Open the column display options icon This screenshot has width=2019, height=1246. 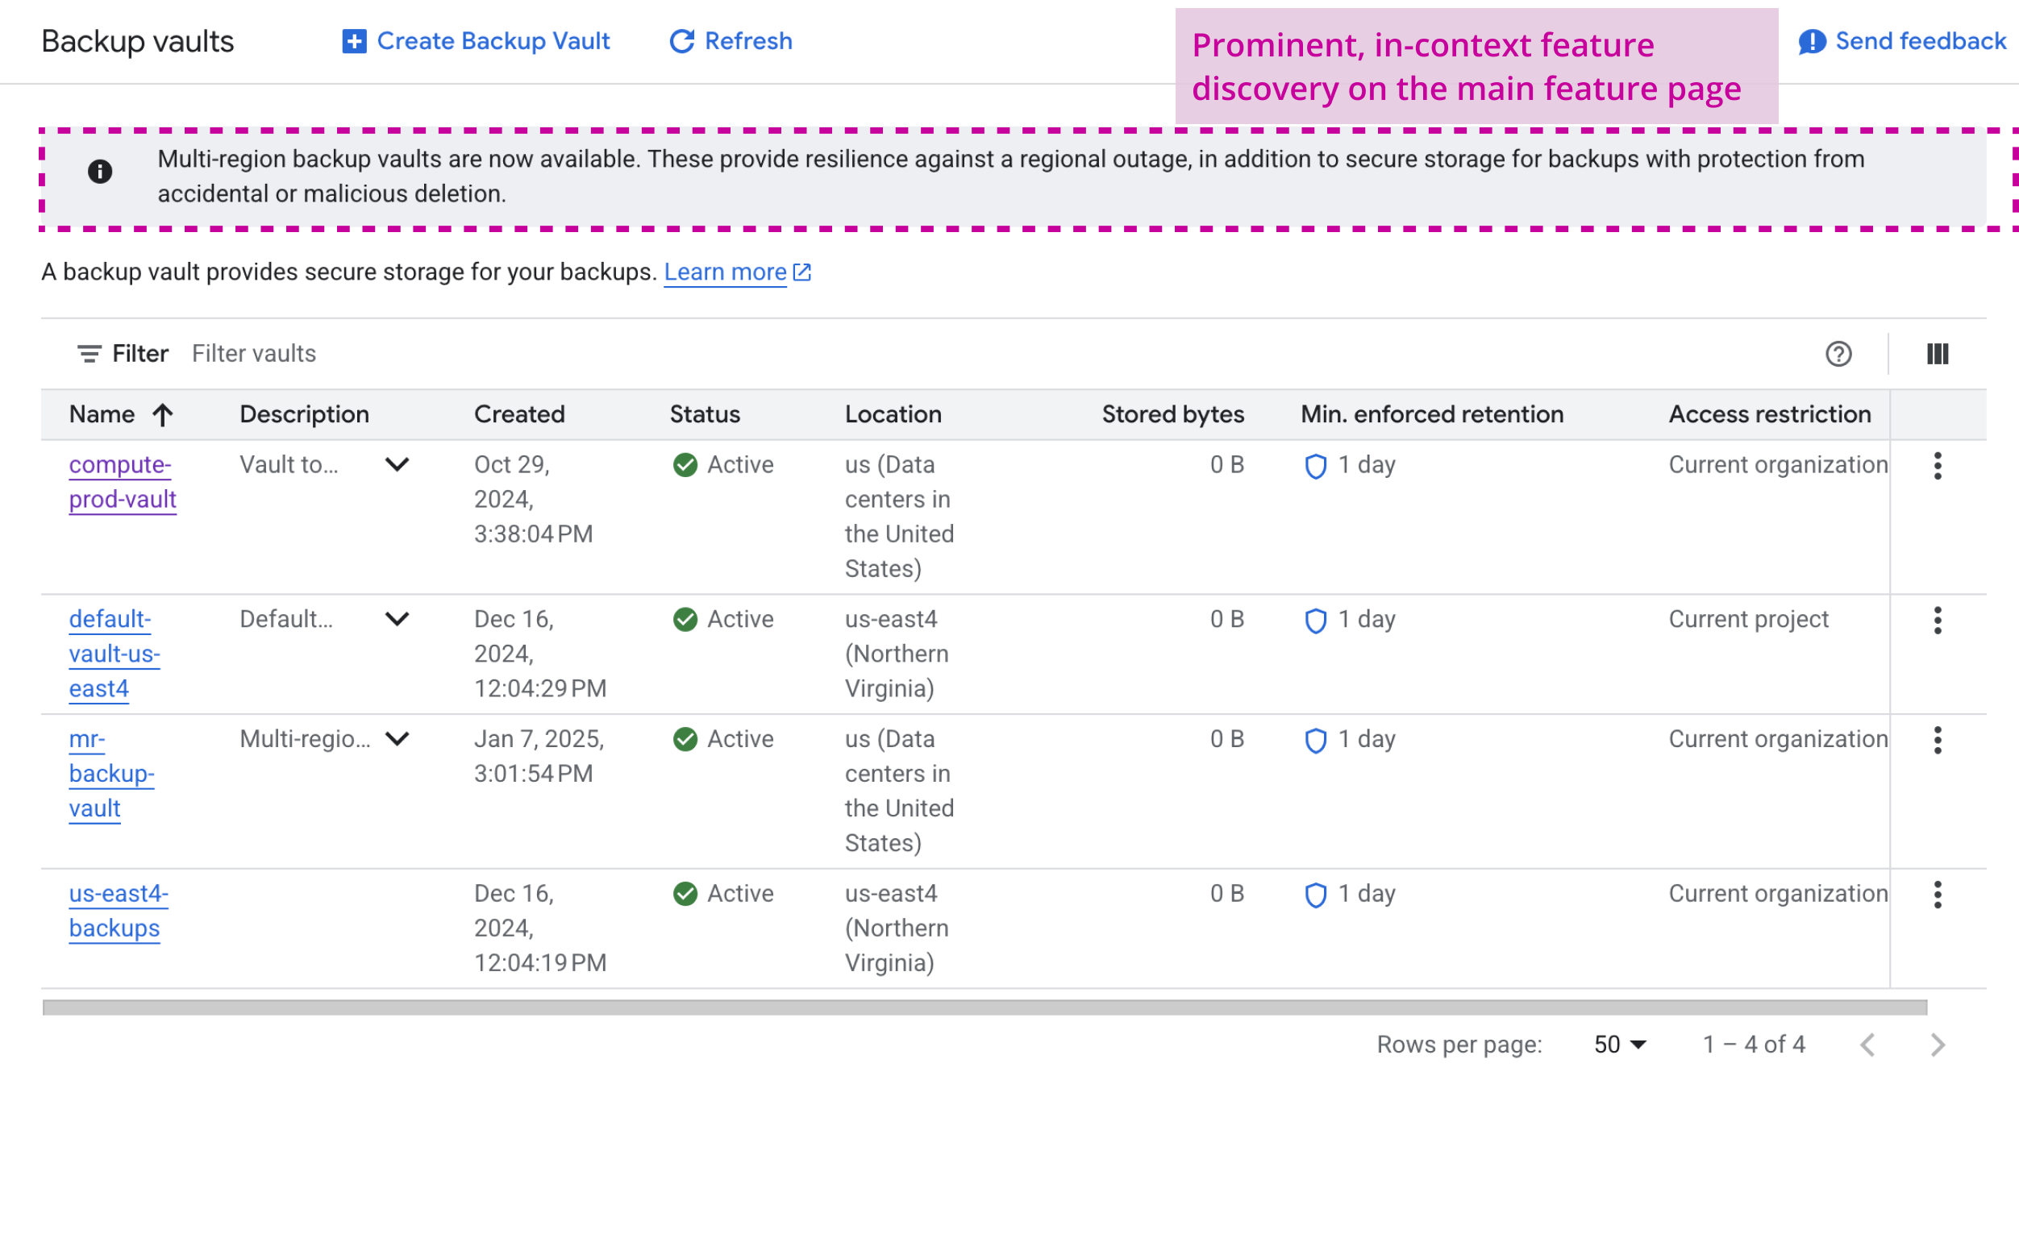(x=1938, y=355)
